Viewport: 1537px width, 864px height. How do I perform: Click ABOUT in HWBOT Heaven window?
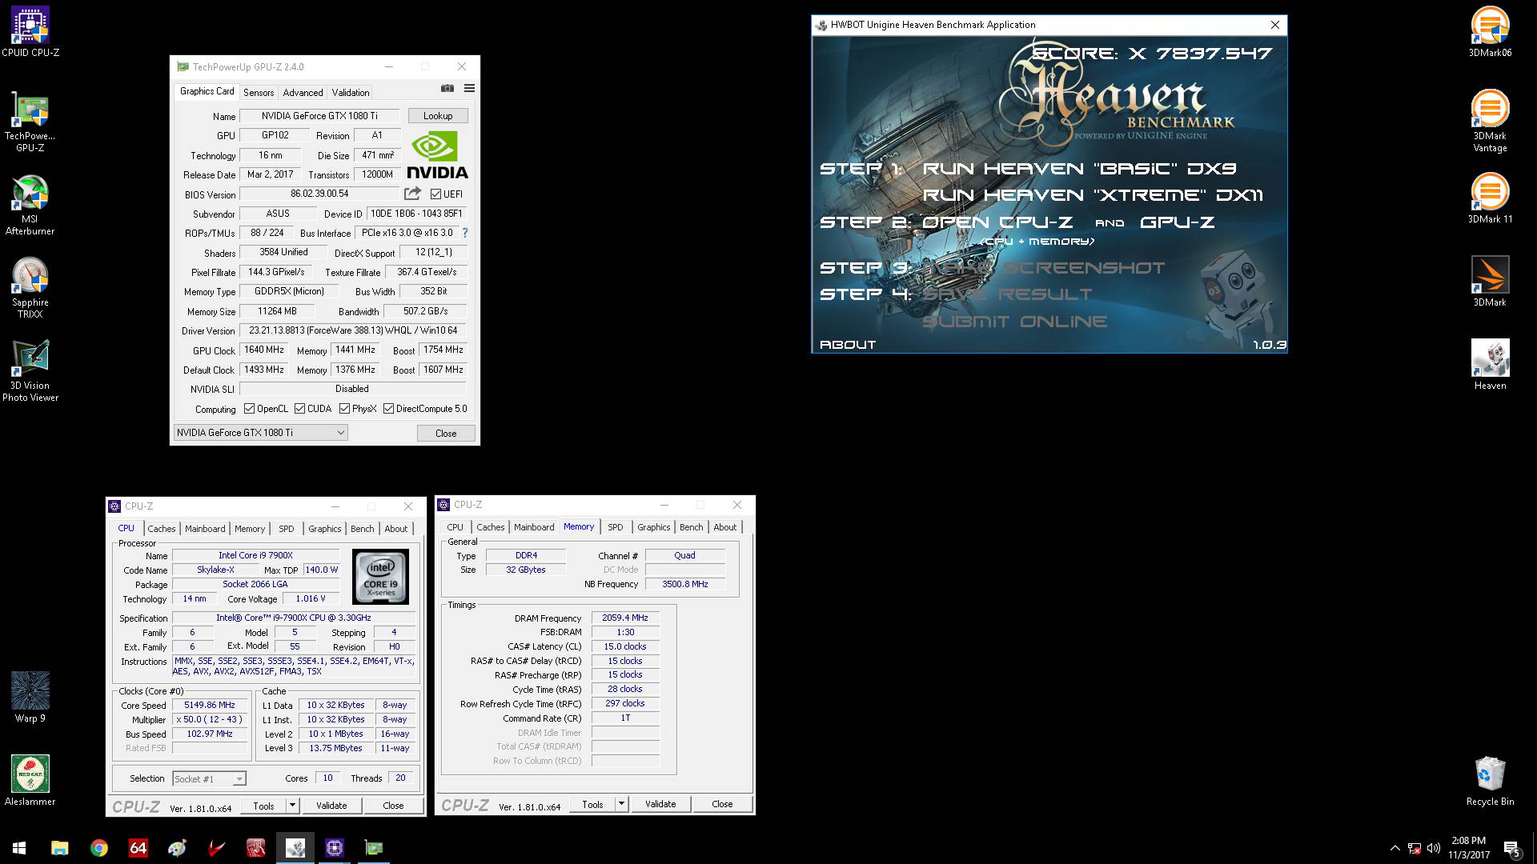tap(848, 345)
